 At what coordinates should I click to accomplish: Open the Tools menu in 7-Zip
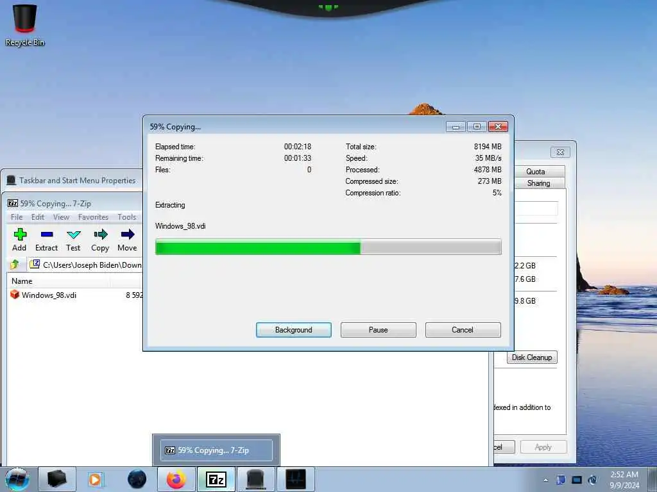(x=127, y=217)
